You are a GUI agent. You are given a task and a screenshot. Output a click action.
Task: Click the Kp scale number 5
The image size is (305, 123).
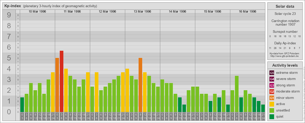point(9,58)
